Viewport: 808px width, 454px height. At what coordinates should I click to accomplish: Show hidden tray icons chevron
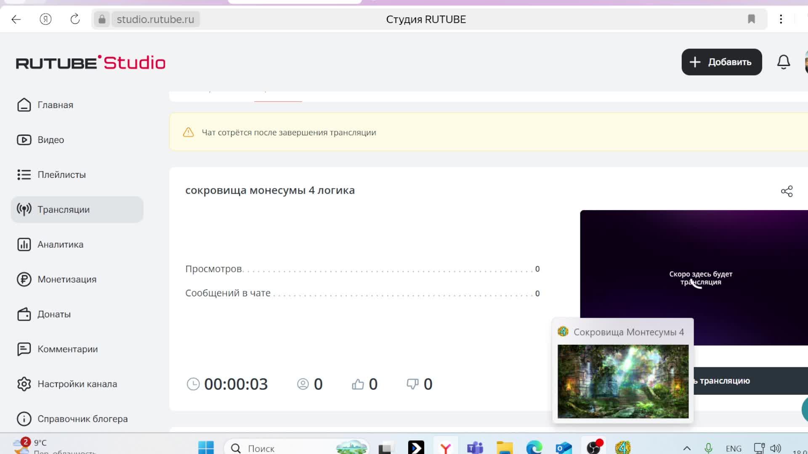coord(687,449)
